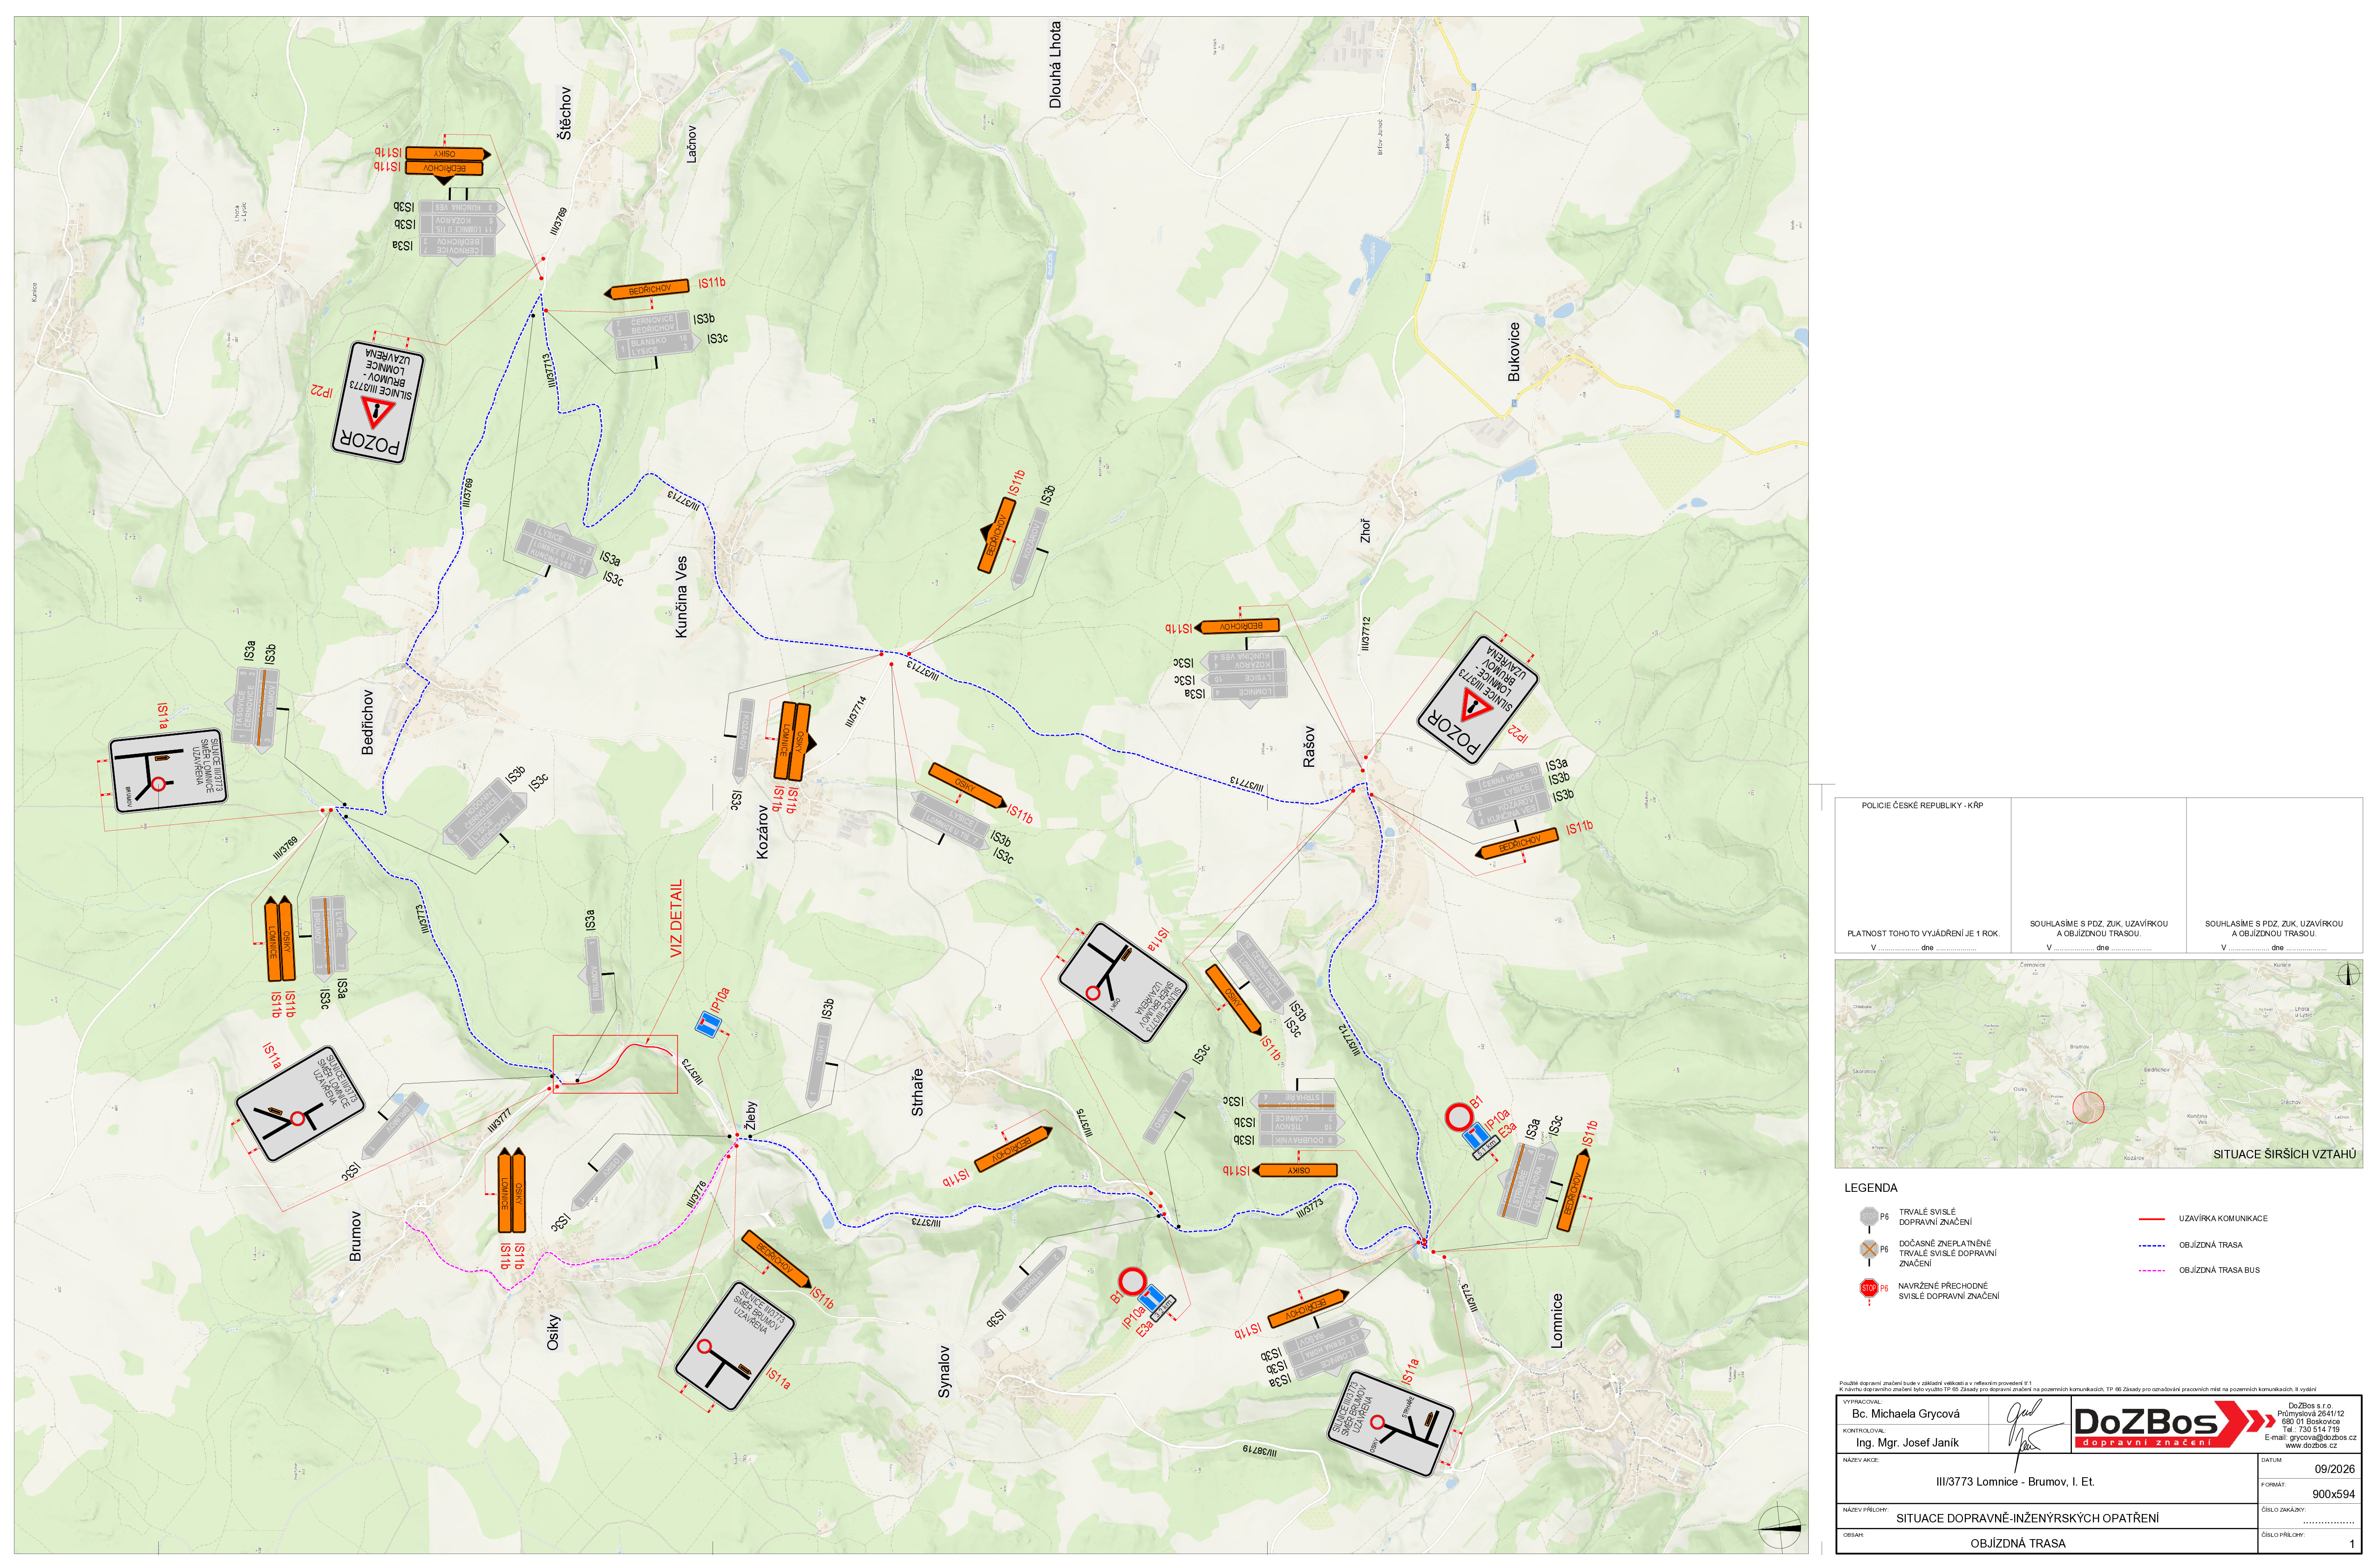Click the blue IP10a sign near VIZ DETAIL
The width and height of the screenshot is (2376, 1568).
[x=707, y=1024]
